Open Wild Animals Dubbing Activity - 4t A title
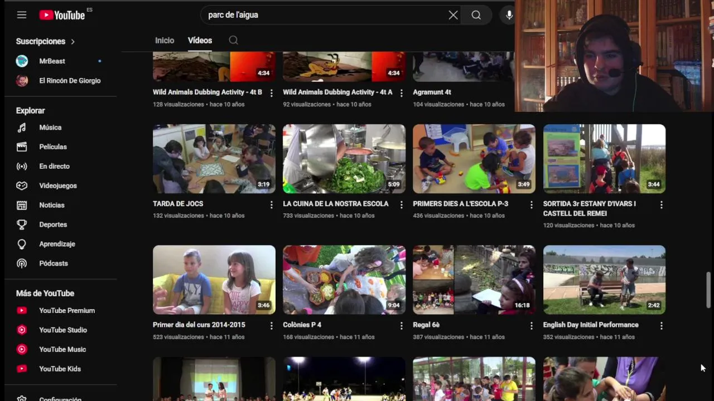Viewport: 714px width, 401px height. click(337, 92)
